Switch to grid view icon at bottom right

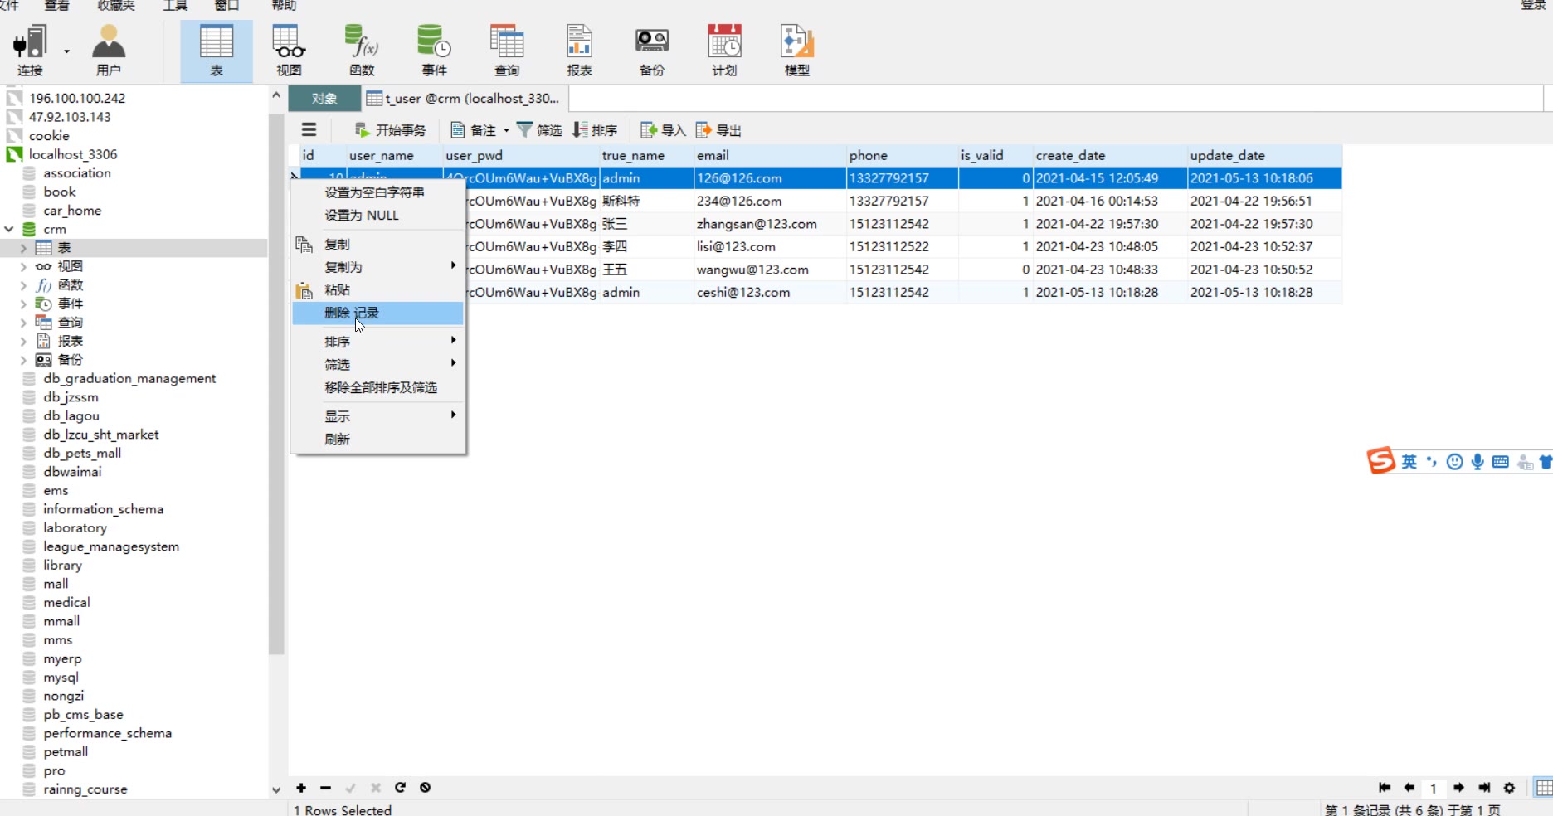click(1544, 788)
